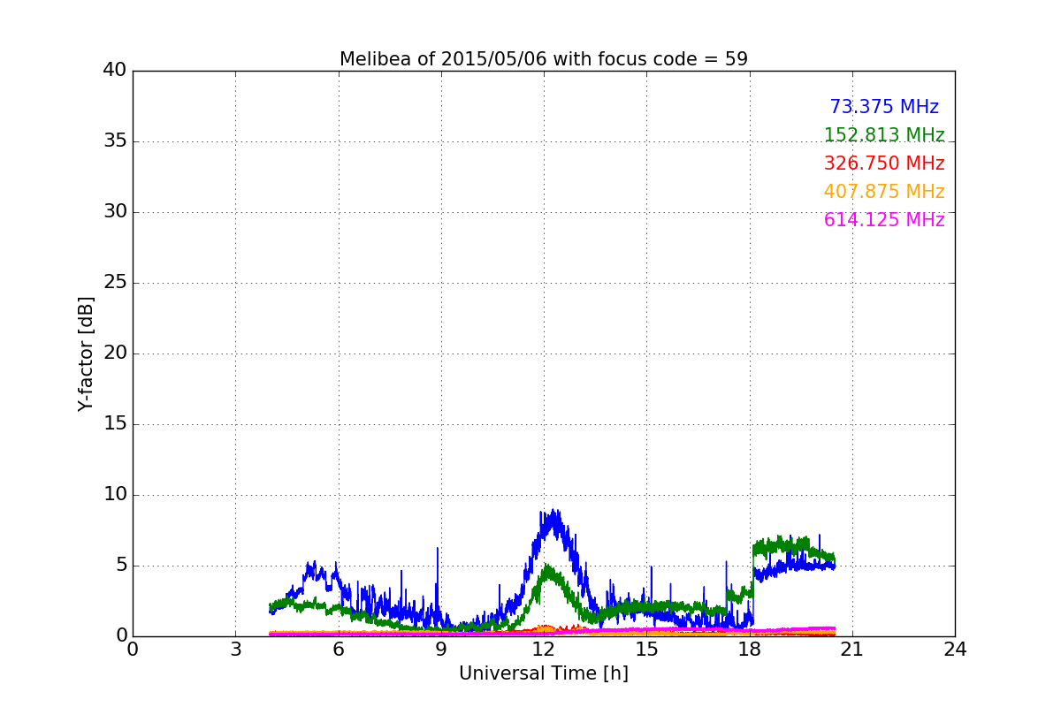Click the Y-factor [dB] axis label

(x=86, y=353)
